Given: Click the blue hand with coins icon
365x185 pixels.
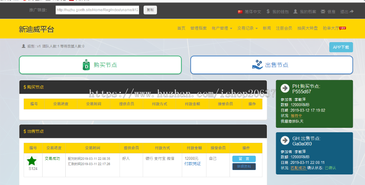Looking at the screenshot, I should [258, 65].
